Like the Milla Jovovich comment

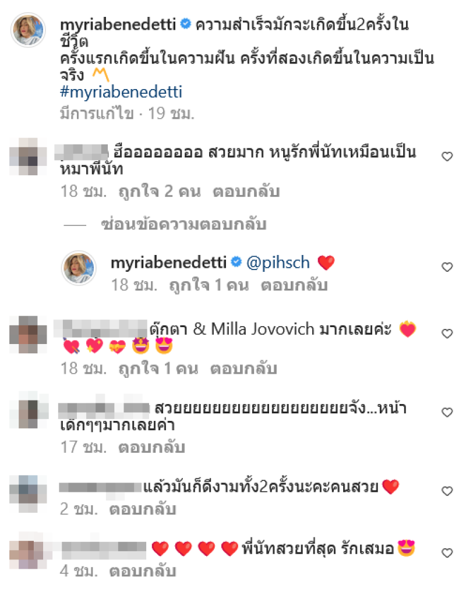(447, 334)
